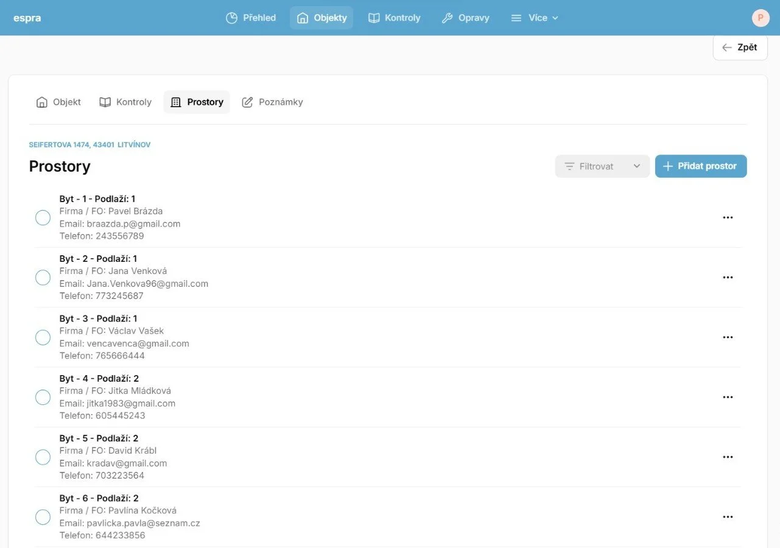Click name Firma / FO: David Krábl
This screenshot has height=548, width=780.
click(x=108, y=451)
